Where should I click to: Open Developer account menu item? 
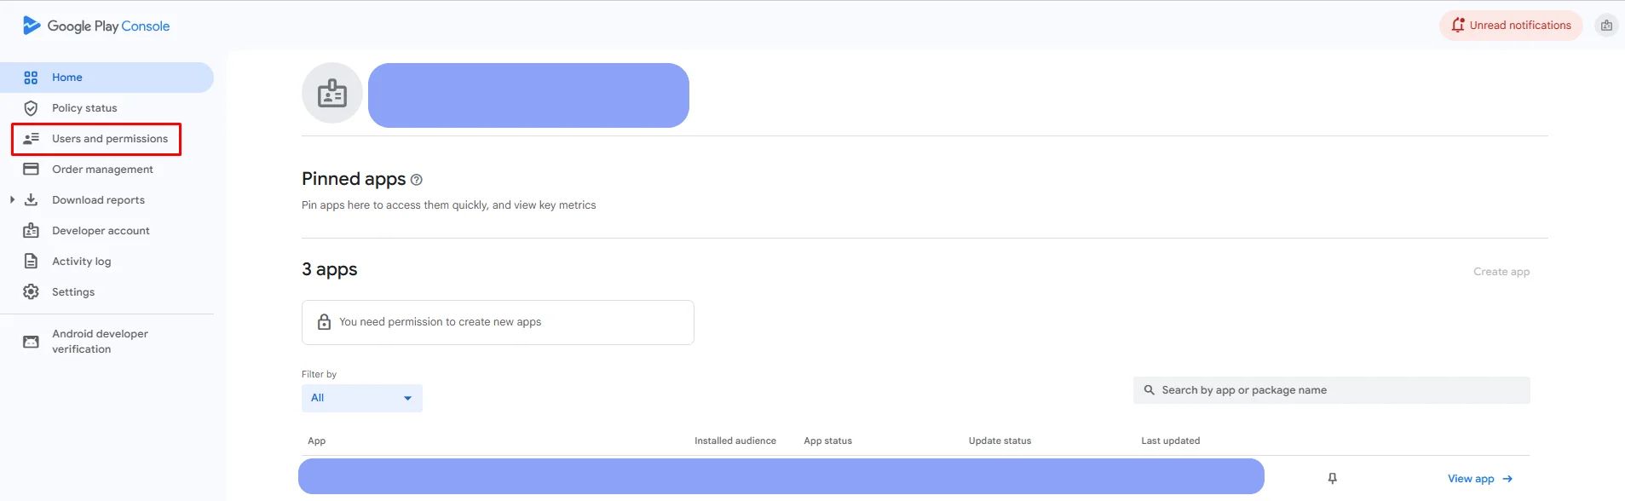click(101, 231)
